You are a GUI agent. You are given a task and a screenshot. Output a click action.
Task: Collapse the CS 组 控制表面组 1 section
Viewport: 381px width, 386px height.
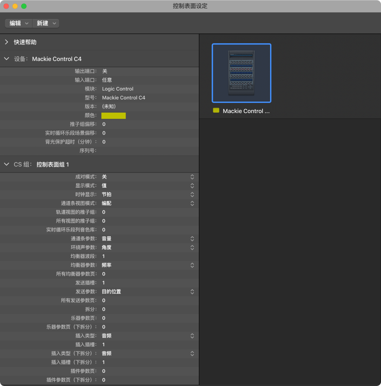[x=7, y=164]
